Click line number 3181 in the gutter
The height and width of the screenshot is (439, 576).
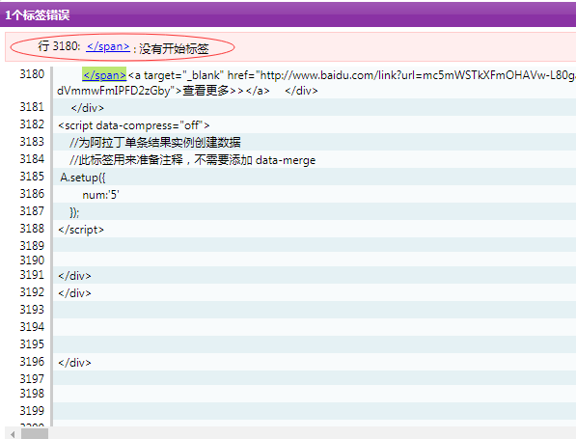(x=32, y=107)
